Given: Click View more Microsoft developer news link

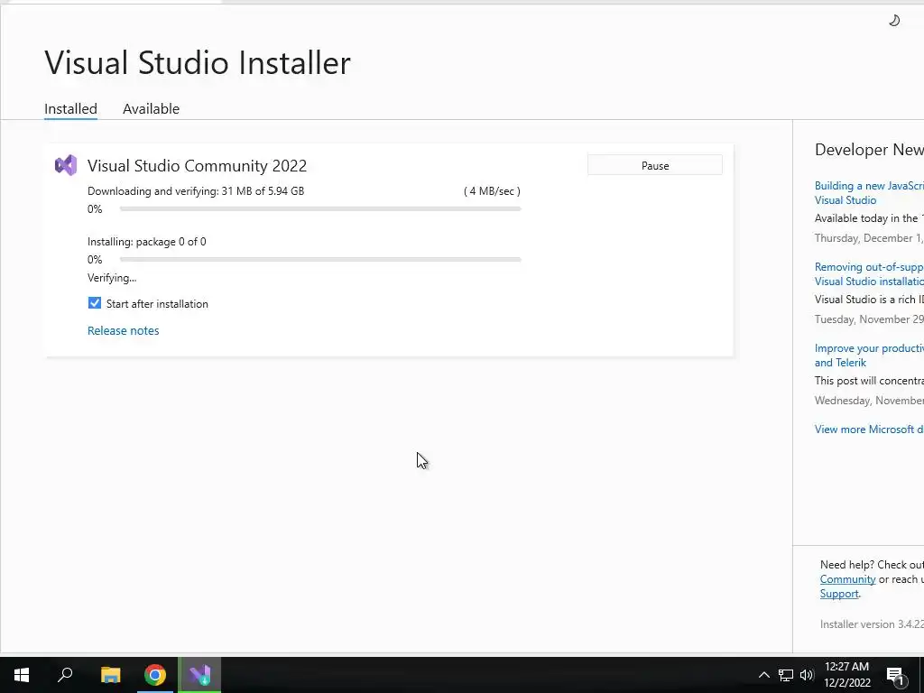Looking at the screenshot, I should point(869,429).
